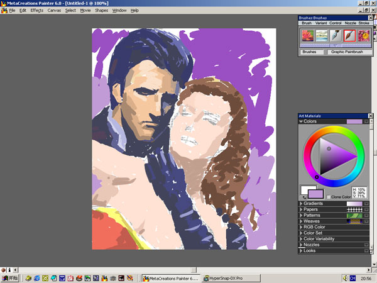
Task: Click the image info 'i' button
Action: [x=9, y=270]
